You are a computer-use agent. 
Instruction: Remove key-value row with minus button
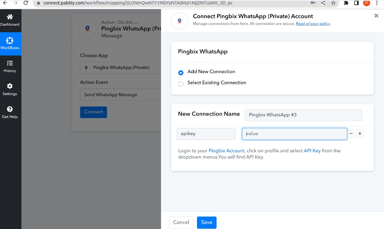point(351,134)
